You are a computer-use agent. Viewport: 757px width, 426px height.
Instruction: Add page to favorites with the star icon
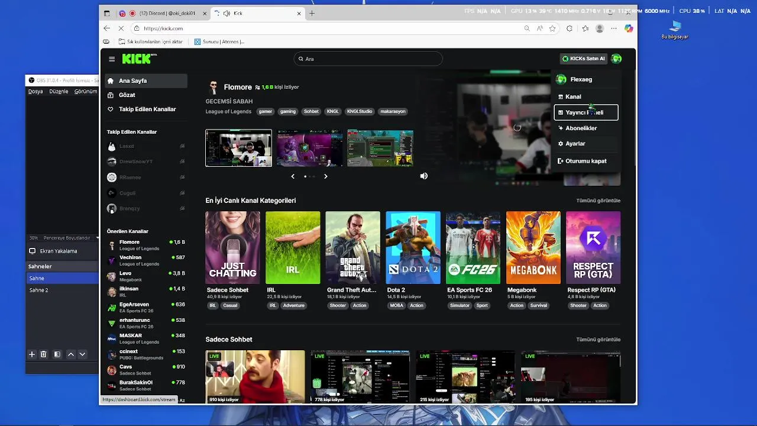552,28
